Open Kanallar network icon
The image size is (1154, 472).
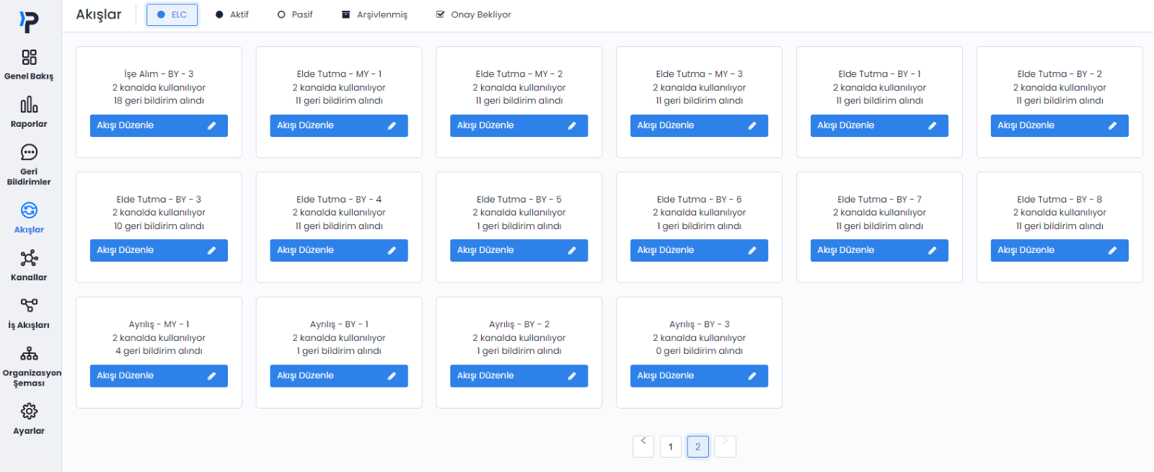[29, 258]
